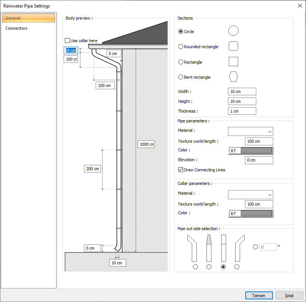Click the rounded rectangle shape icon
Image resolution: width=306 pixels, height=302 pixels.
point(233,46)
